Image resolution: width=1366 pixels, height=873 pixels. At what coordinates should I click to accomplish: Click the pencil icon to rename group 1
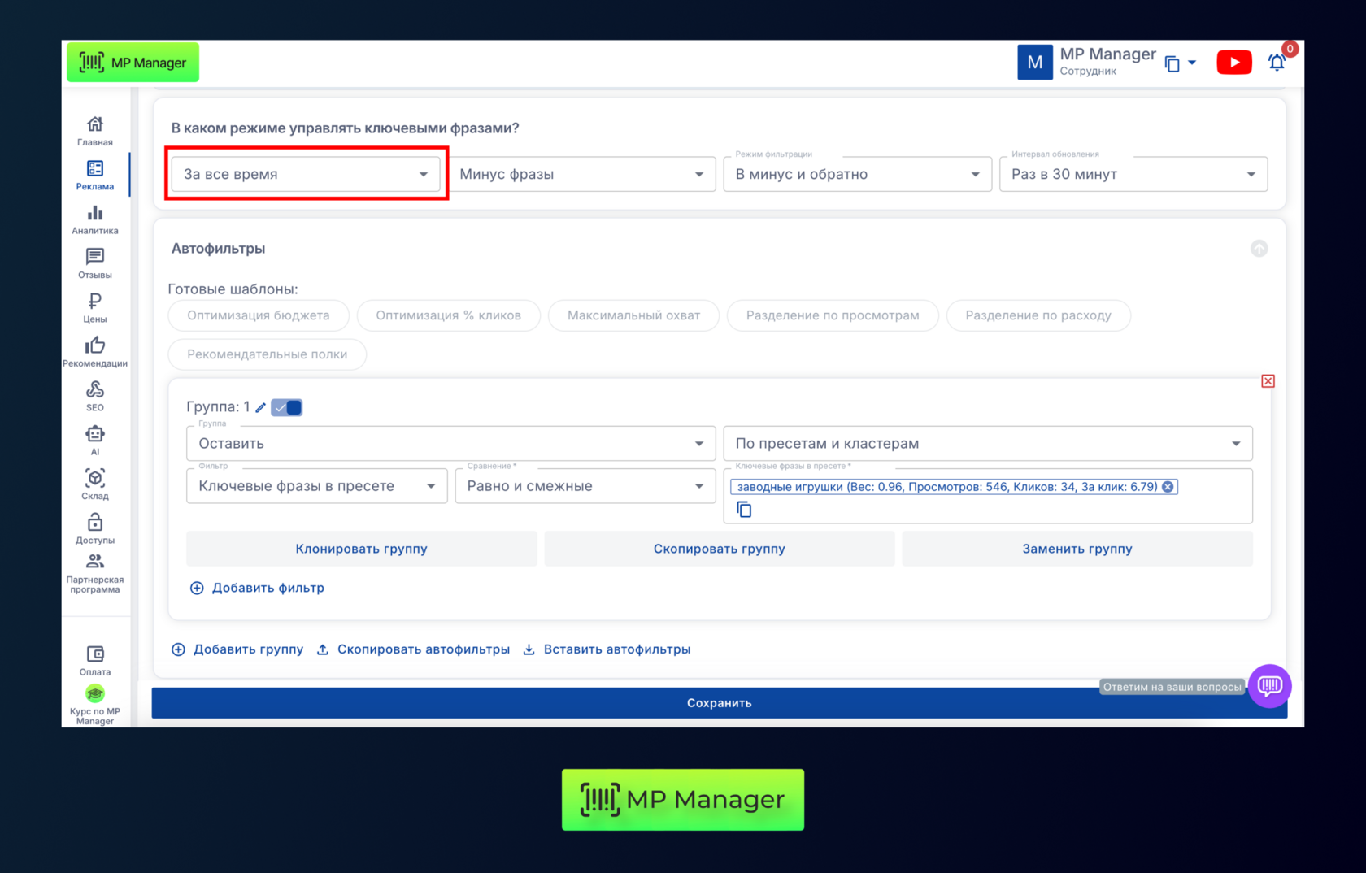[x=260, y=408]
